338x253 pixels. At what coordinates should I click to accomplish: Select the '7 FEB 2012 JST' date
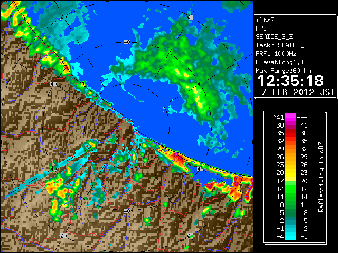(298, 92)
